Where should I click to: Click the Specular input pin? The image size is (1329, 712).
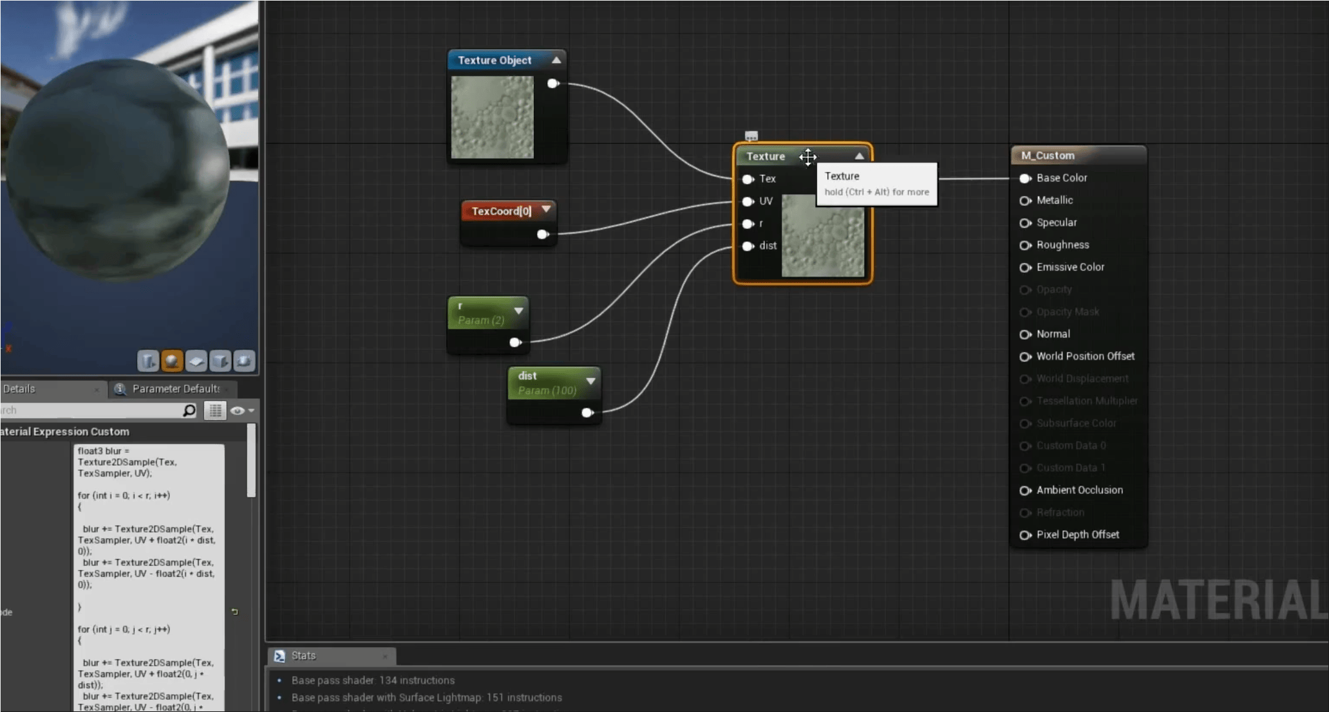1025,223
